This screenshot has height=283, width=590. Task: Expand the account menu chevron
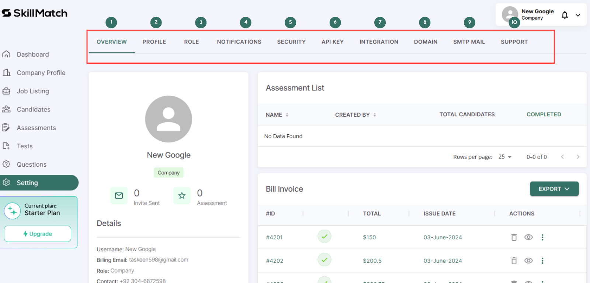(x=578, y=15)
